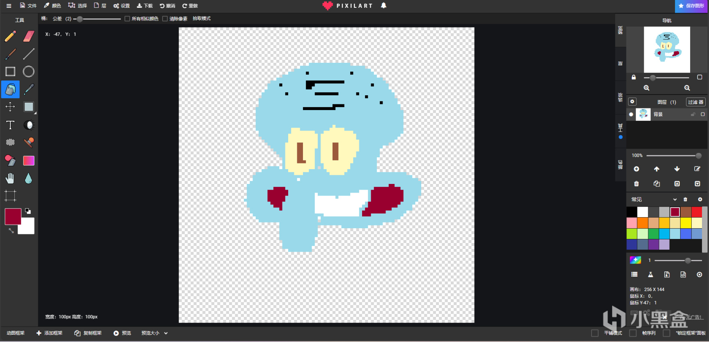Viewport: 709px width, 342px height.
Task: Pick the red palette swatch
Action: pos(697,212)
